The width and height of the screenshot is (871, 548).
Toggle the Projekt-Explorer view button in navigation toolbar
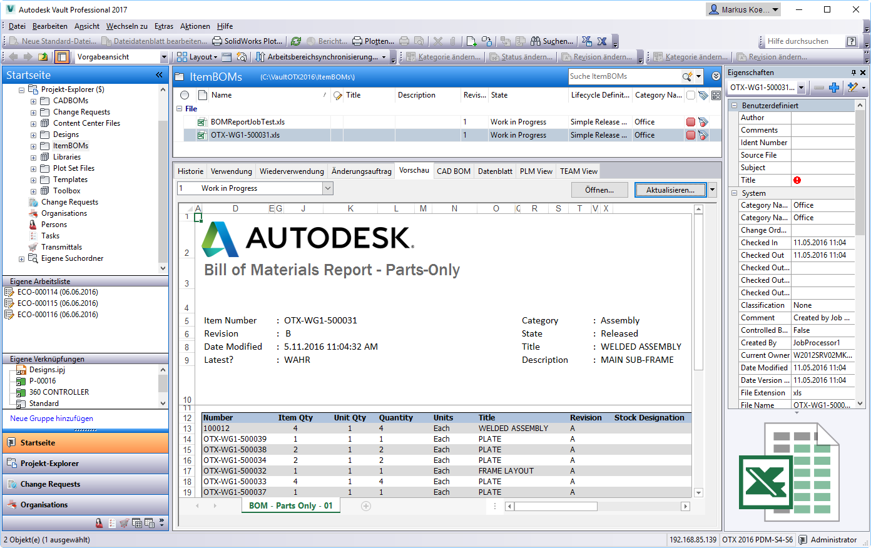click(x=63, y=56)
